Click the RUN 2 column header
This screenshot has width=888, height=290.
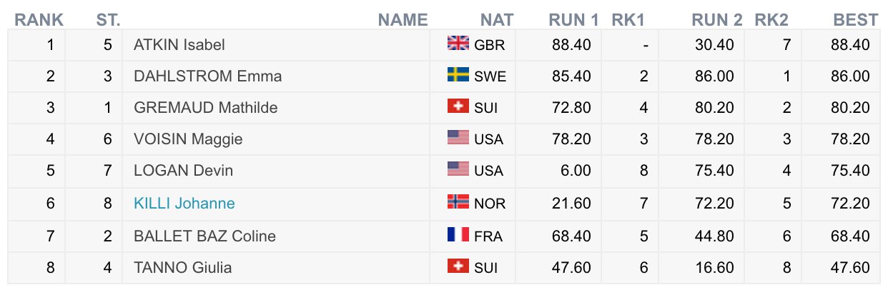[x=716, y=20]
